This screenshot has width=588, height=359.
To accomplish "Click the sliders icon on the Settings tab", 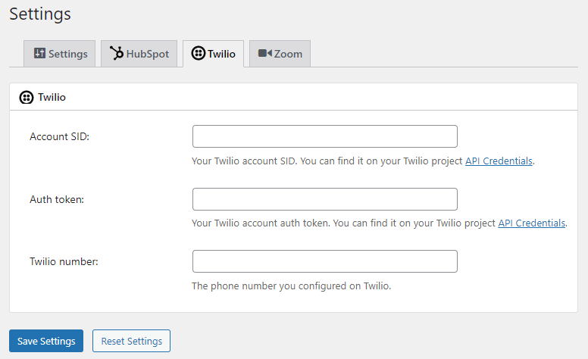I will click(x=39, y=54).
